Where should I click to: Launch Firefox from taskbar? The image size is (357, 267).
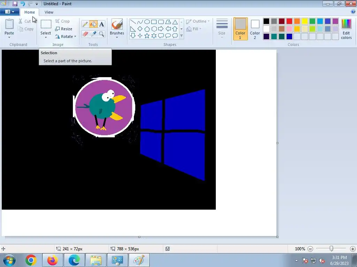pos(53,260)
